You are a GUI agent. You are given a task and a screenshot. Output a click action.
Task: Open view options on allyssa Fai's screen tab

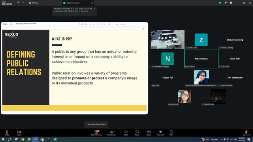tap(92, 3)
